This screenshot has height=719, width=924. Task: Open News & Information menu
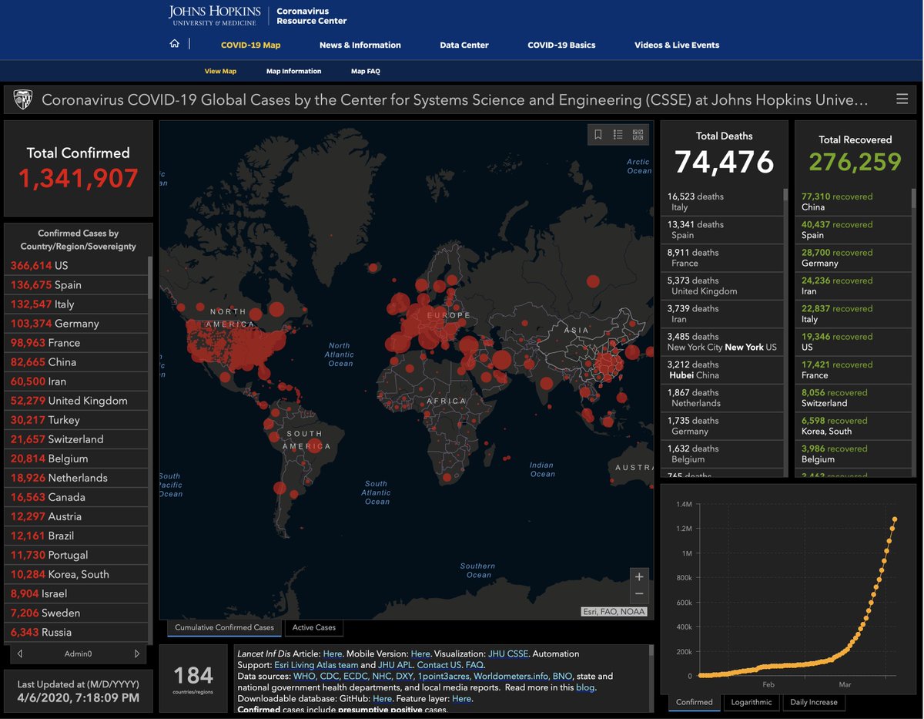tap(360, 45)
